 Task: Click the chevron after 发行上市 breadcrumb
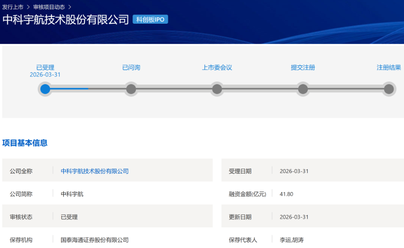point(28,7)
